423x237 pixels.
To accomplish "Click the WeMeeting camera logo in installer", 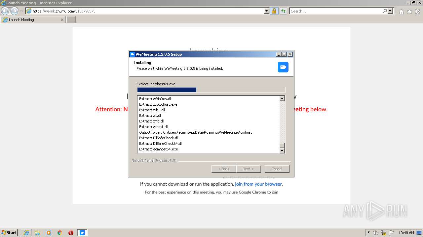I will pyautogui.click(x=283, y=67).
